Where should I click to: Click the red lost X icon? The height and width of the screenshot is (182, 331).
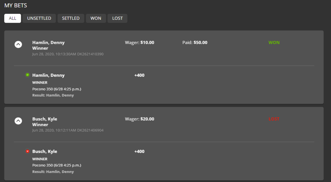[x=27, y=151]
